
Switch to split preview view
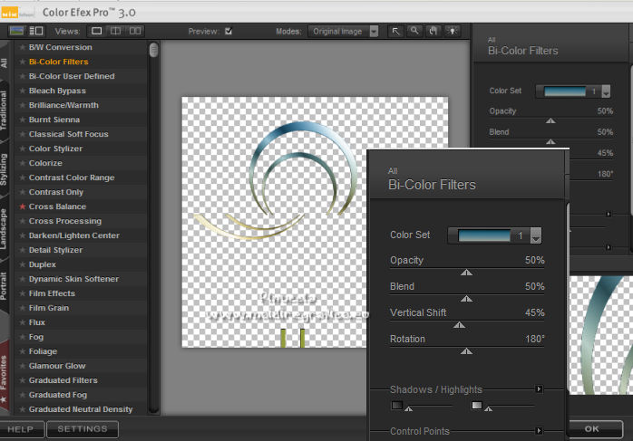coord(116,31)
